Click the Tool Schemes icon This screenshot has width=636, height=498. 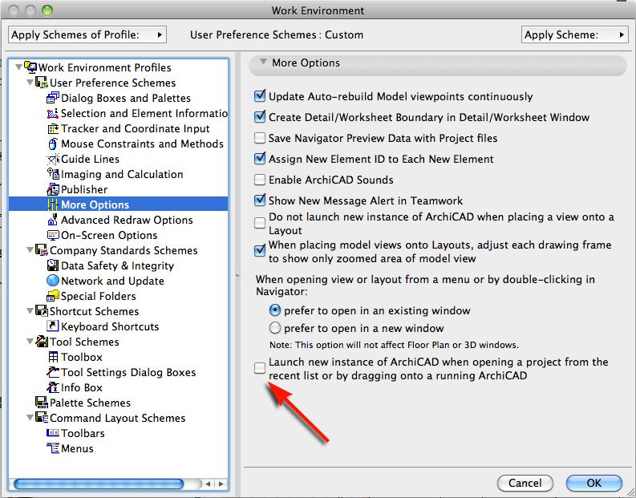(x=42, y=342)
